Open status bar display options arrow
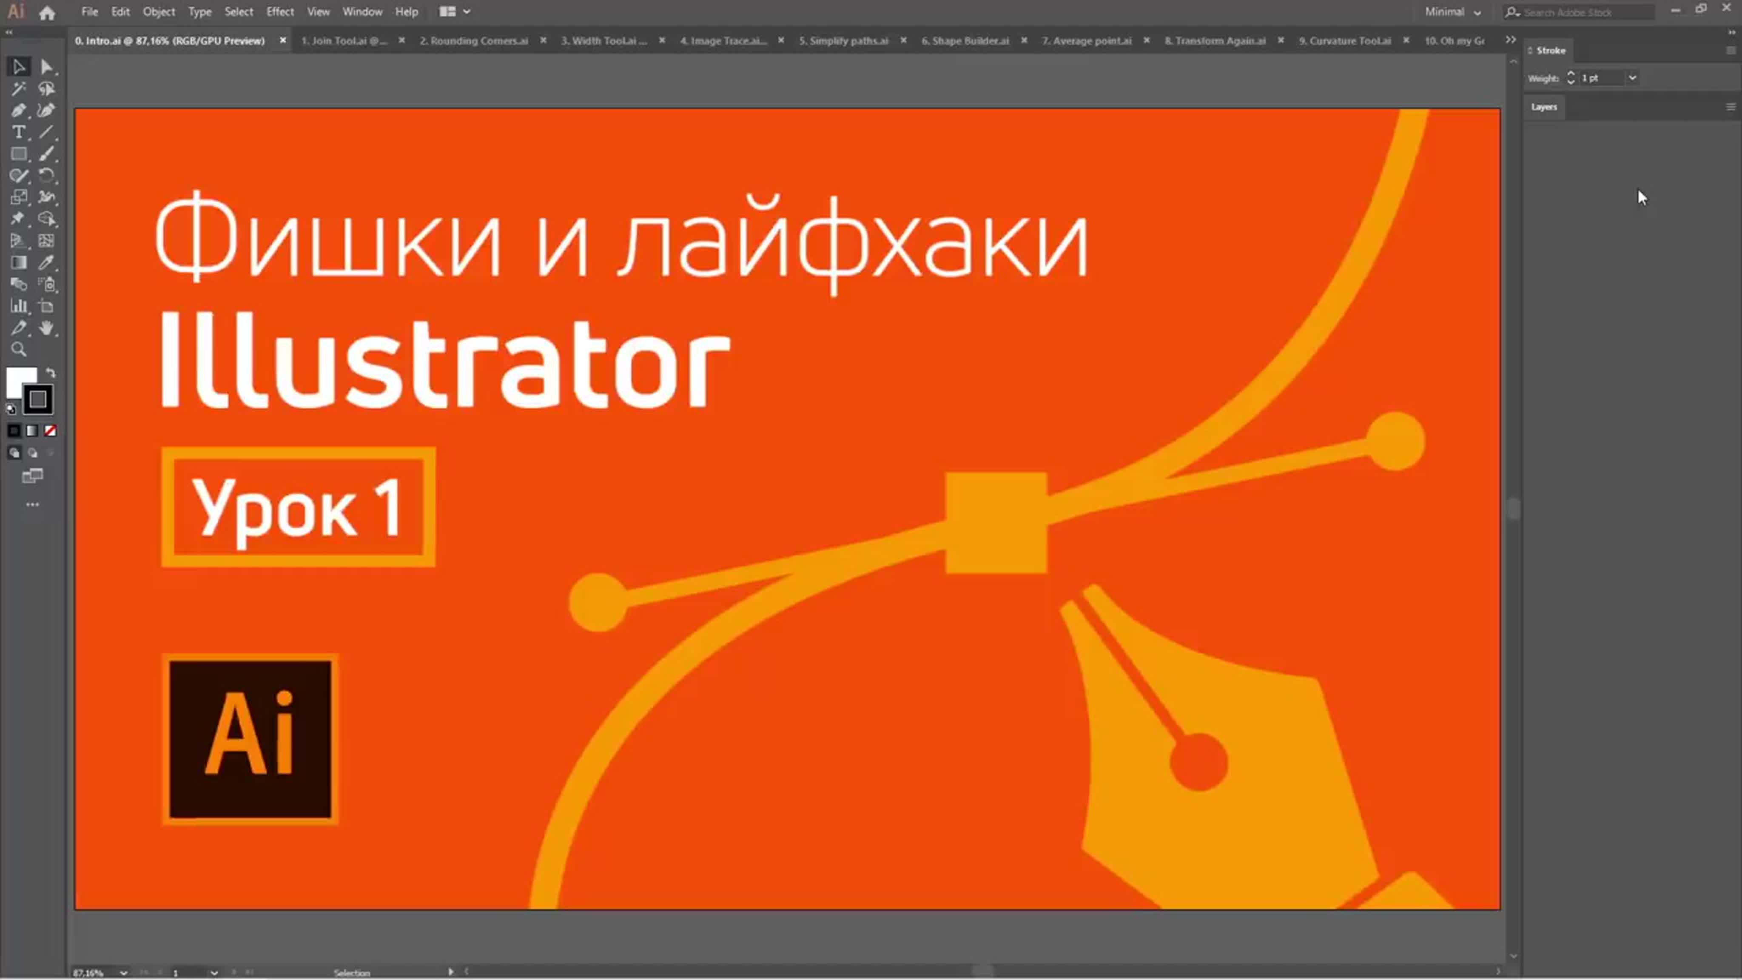Screen dimensions: 1742x980 point(450,972)
